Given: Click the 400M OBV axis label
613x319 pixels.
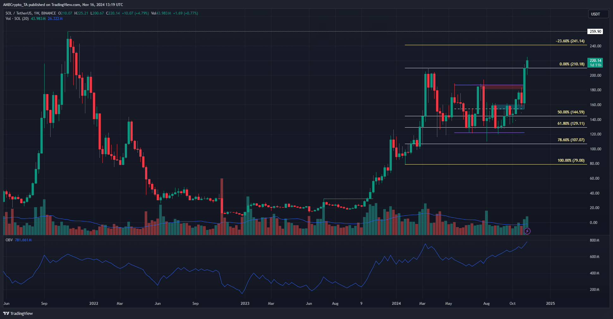Looking at the screenshot, I should 594,273.
